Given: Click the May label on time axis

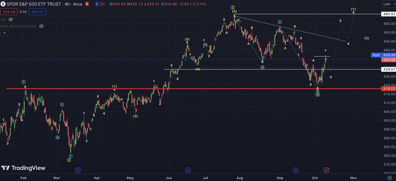Looking at the screenshot, I should [130, 177].
